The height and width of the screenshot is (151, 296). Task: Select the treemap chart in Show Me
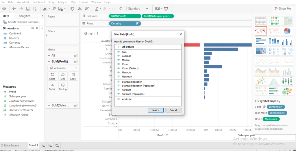tap(261, 51)
